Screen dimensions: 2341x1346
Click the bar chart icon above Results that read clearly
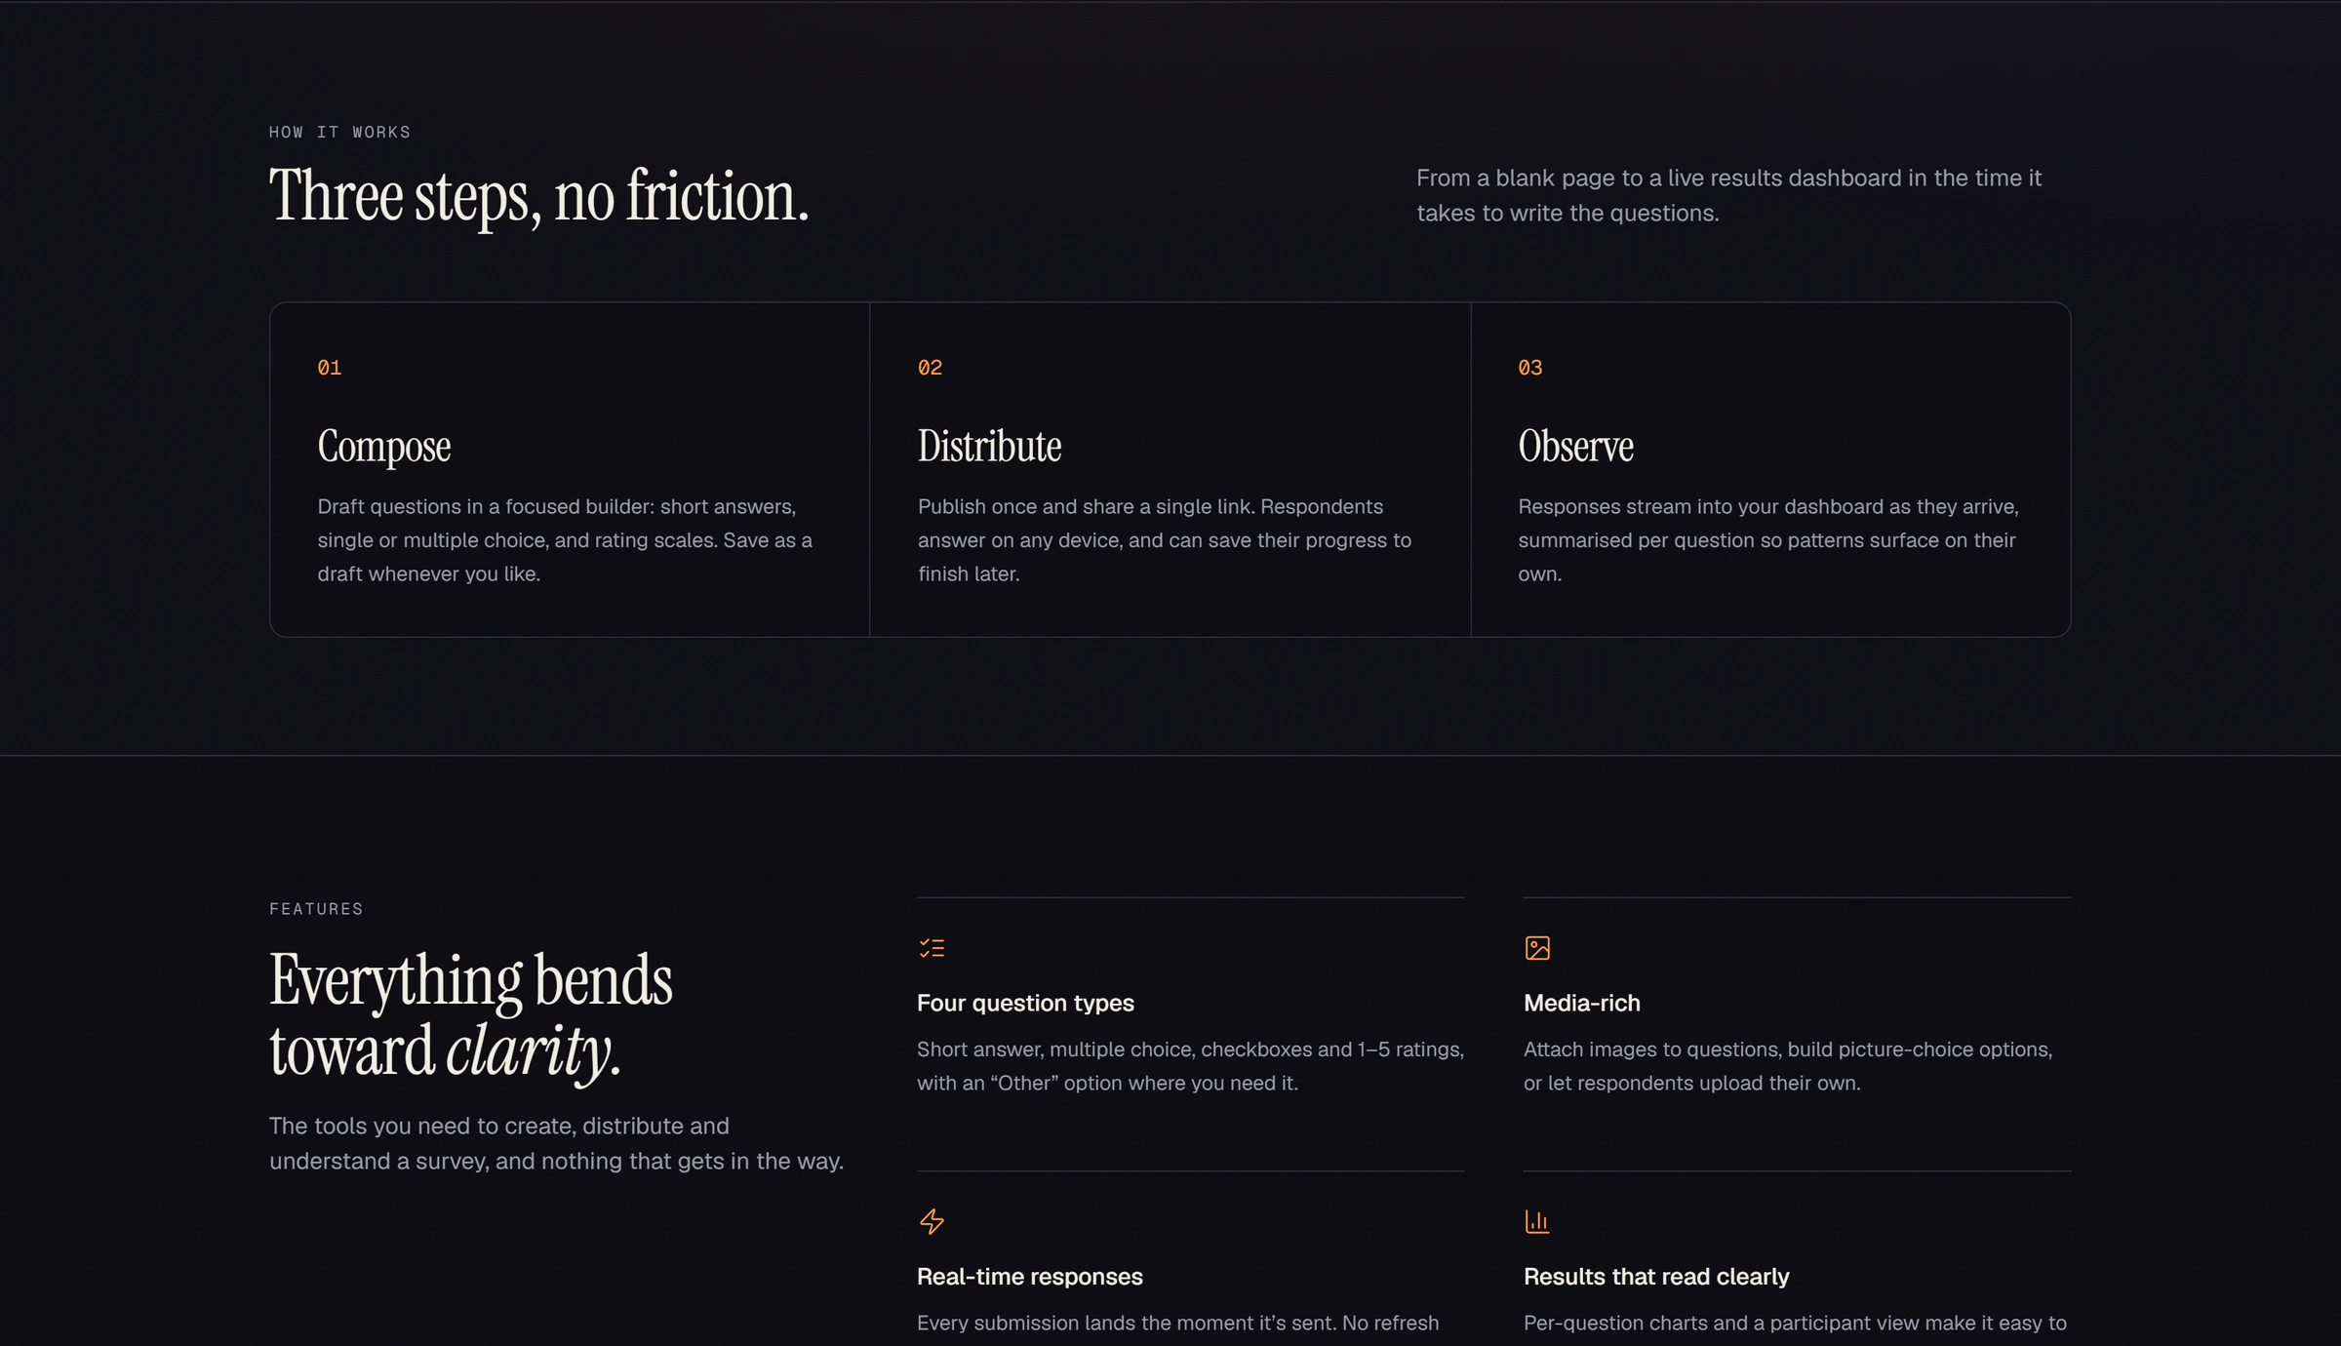click(x=1537, y=1221)
